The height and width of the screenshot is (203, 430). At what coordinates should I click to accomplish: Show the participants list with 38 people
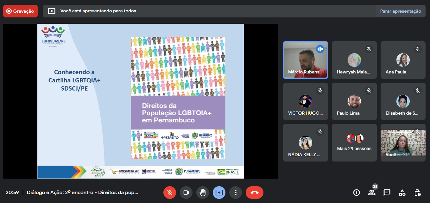[372, 193]
